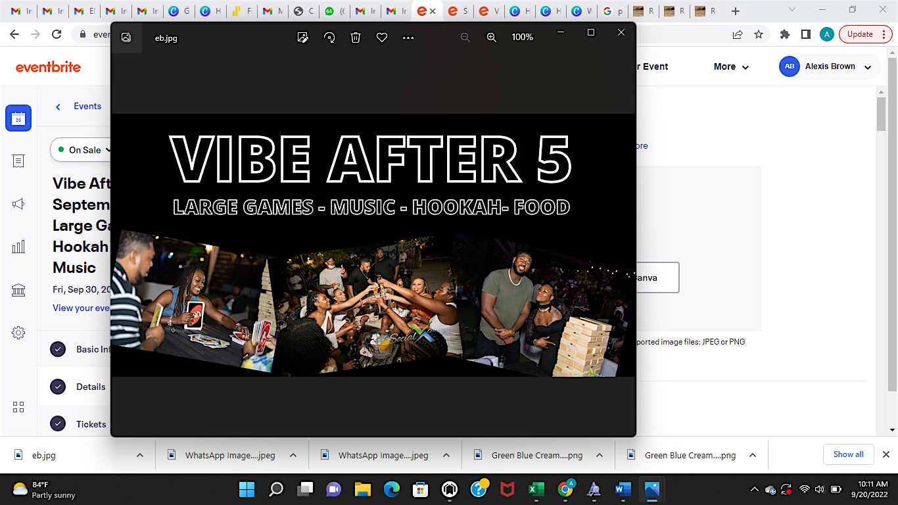Viewport: 898px width, 505px height.
Task: Open the gallery icon next to eb.jpg title
Action: [126, 37]
